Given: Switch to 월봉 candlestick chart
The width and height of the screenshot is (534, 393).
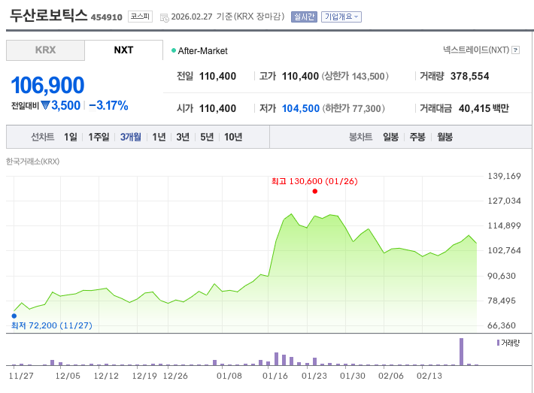Looking at the screenshot, I should (444, 137).
